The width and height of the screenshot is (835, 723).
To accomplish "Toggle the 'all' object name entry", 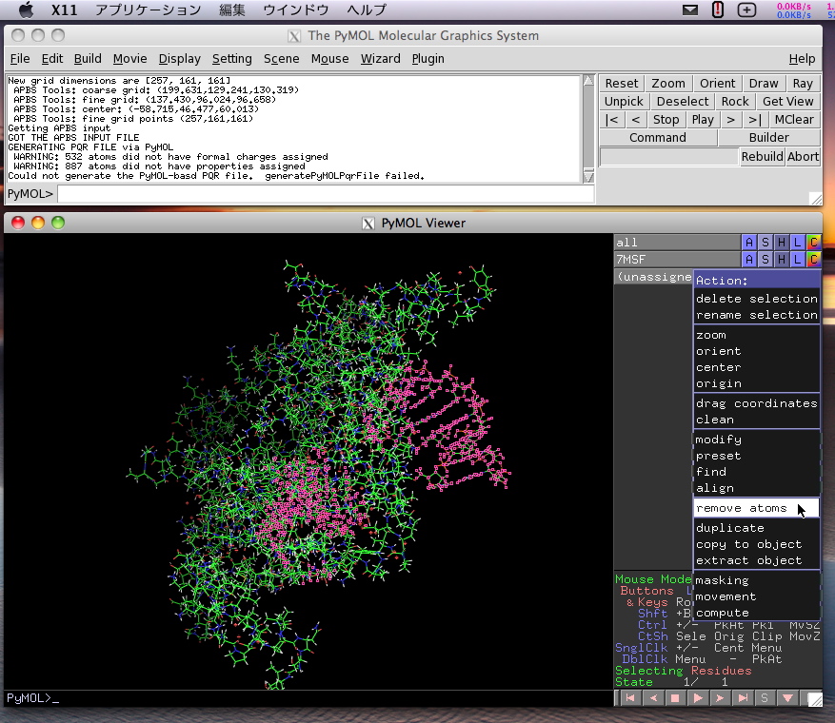I will 677,243.
